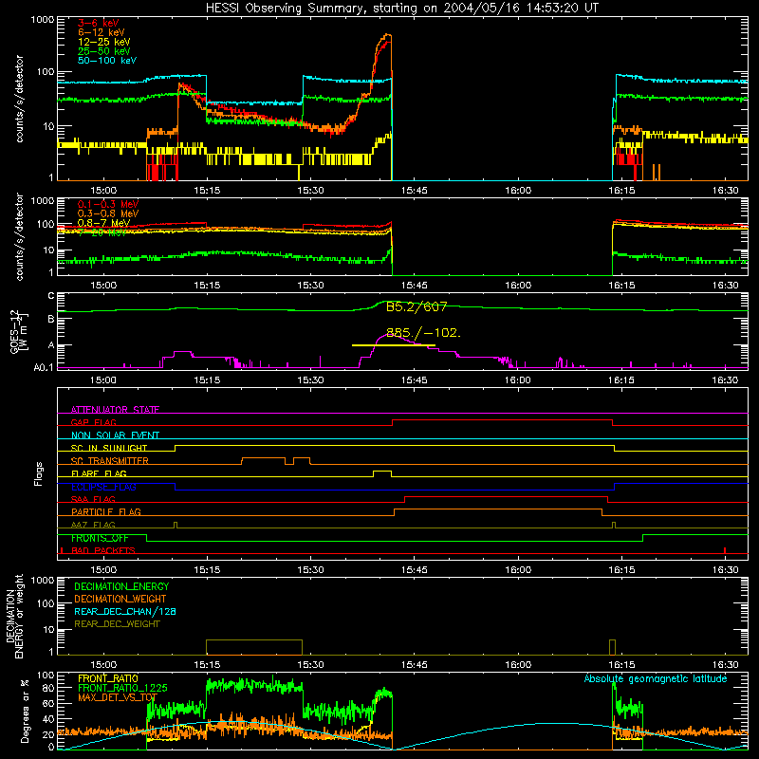This screenshot has width=759, height=759.
Task: Select the BAD_PACKETS flag label
Action: [x=103, y=550]
